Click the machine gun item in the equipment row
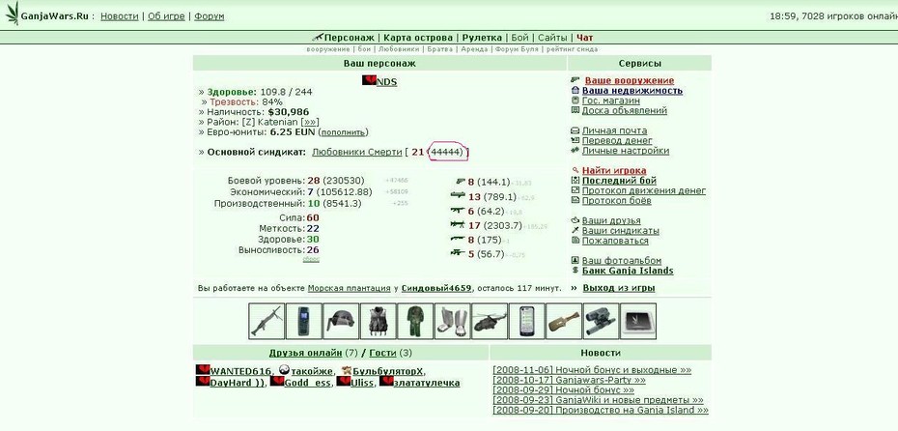 pos(267,321)
